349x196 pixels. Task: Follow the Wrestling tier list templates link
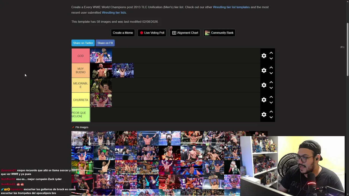pyautogui.click(x=231, y=7)
